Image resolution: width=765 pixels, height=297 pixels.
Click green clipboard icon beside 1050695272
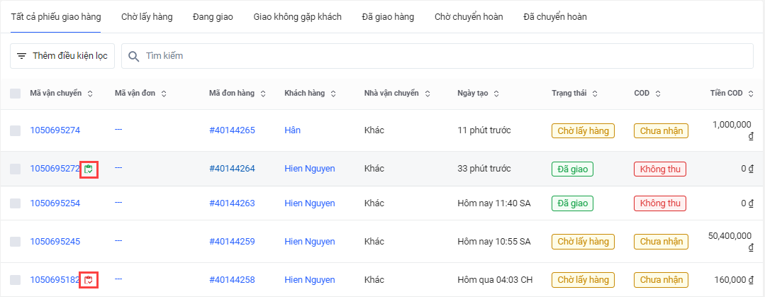(x=89, y=169)
